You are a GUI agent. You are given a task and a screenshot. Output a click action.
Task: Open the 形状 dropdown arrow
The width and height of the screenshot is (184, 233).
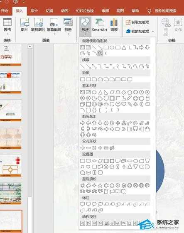[x=85, y=34]
